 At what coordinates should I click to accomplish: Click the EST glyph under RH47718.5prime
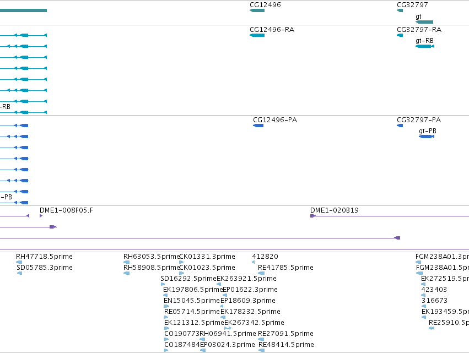(x=19, y=262)
